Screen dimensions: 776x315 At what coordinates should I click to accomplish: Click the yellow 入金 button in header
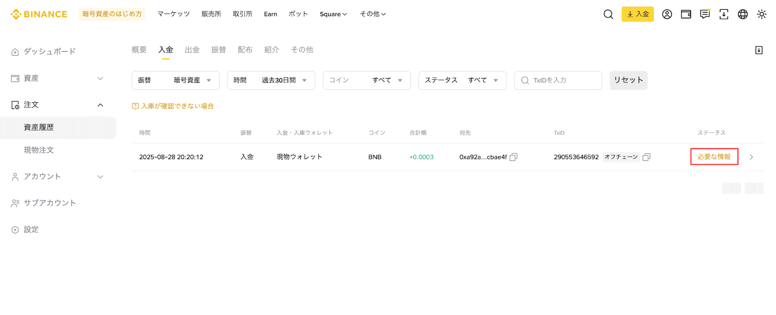click(x=637, y=14)
